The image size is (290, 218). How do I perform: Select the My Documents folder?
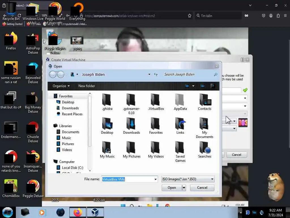(204, 128)
